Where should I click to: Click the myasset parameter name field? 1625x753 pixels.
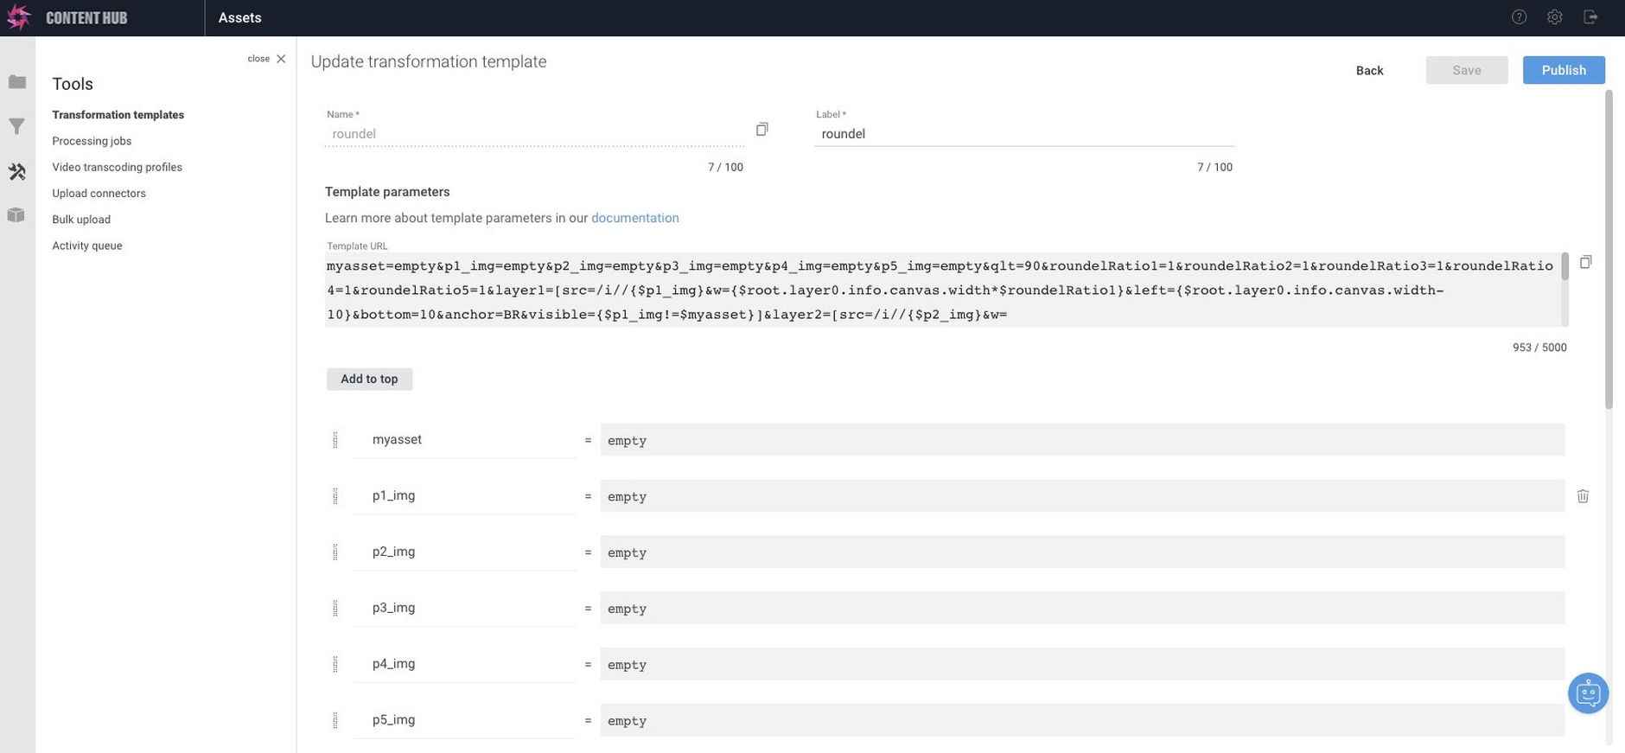[464, 440]
